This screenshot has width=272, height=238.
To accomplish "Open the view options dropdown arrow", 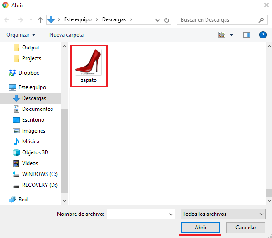I will (x=232, y=35).
